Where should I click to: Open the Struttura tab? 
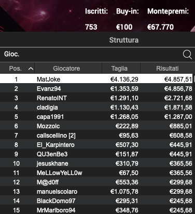124,40
